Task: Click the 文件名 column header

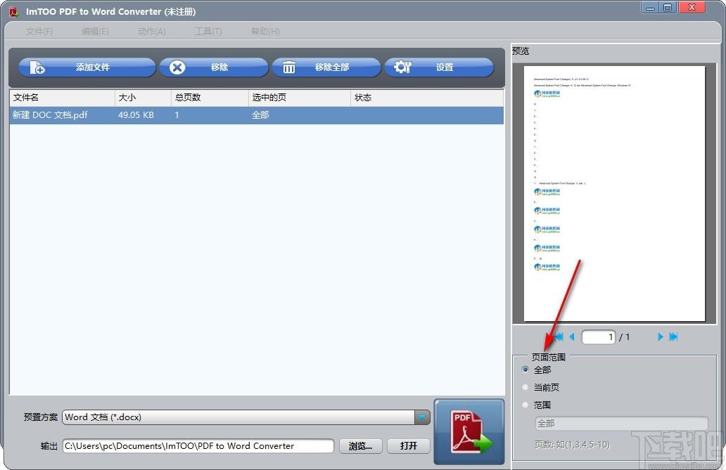Action: tap(62, 98)
